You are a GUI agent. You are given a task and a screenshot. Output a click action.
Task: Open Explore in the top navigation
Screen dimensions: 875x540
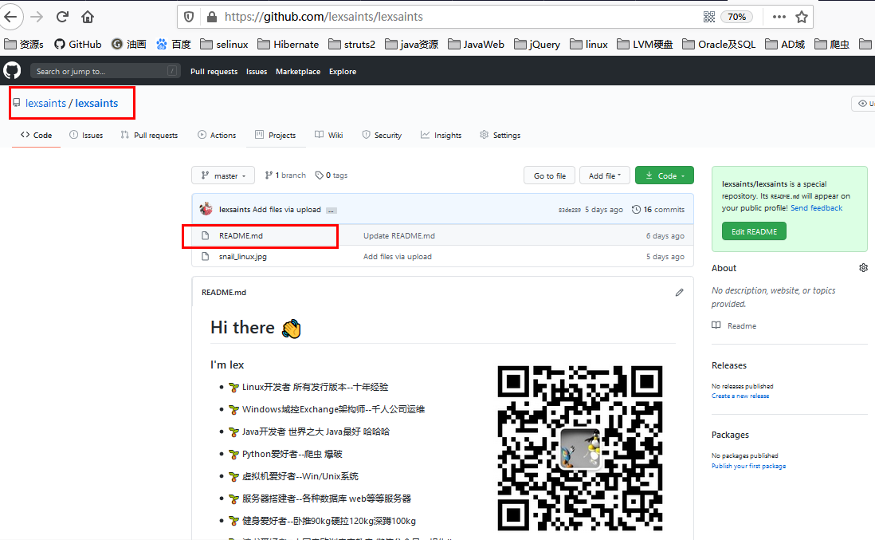pyautogui.click(x=343, y=72)
